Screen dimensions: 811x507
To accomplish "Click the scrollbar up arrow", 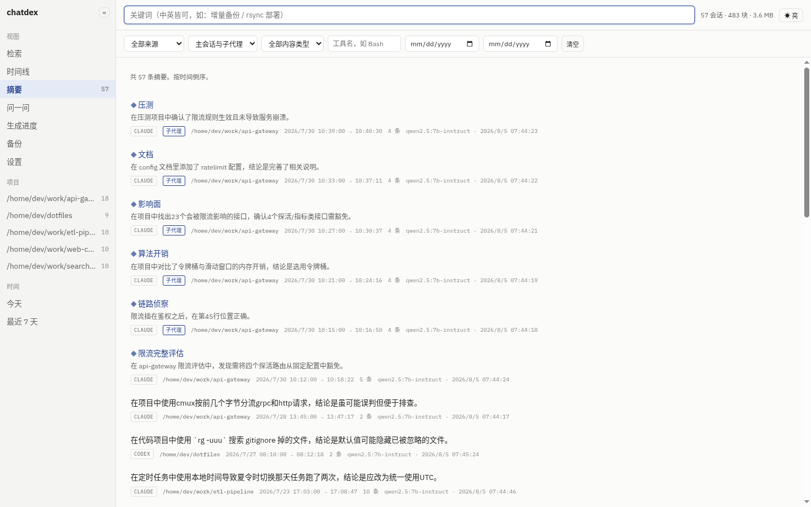I will click(806, 62).
